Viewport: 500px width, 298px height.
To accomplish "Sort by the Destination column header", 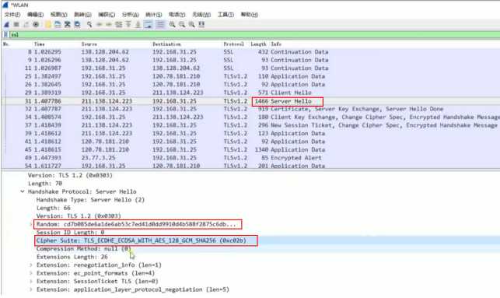I will coord(166,44).
